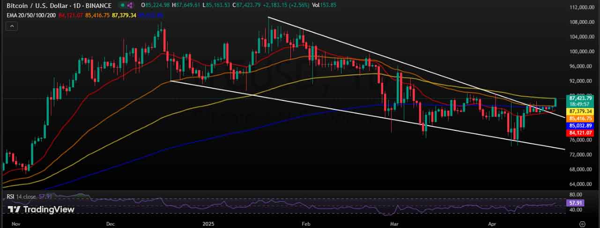Open chart settings gear at bottom right
600x228 pixels.
582,224
